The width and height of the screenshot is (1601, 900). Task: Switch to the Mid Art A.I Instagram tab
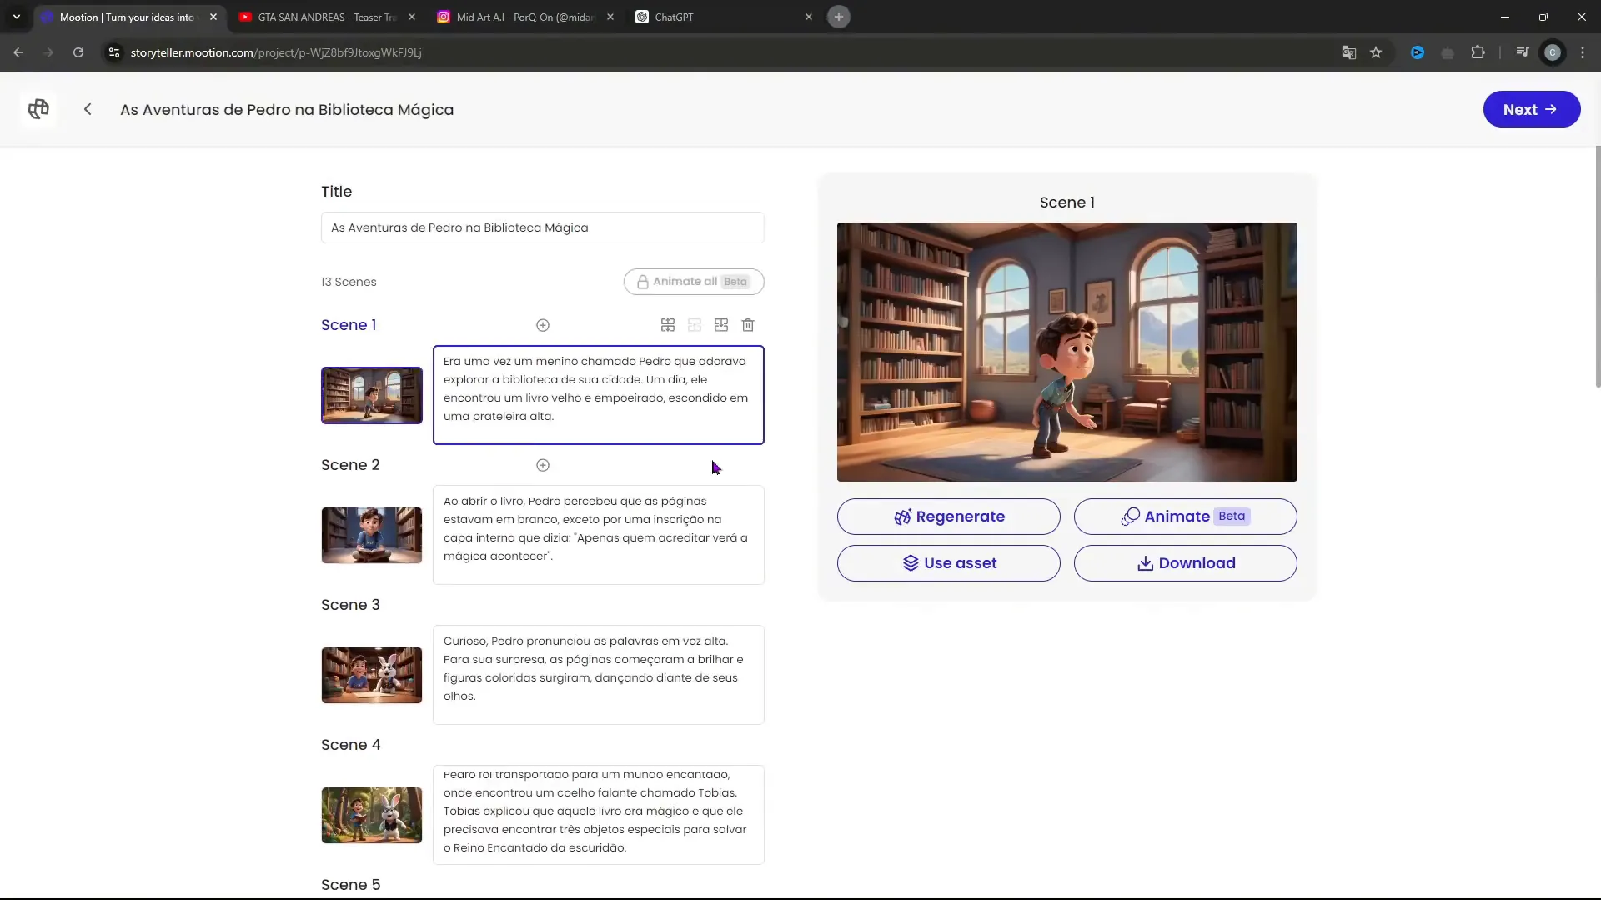tap(525, 17)
